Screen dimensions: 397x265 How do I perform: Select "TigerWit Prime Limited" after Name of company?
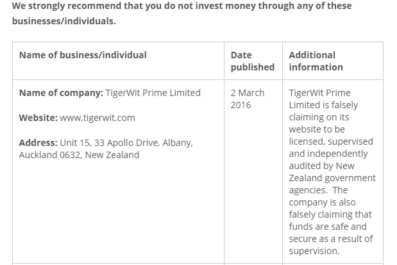153,93
